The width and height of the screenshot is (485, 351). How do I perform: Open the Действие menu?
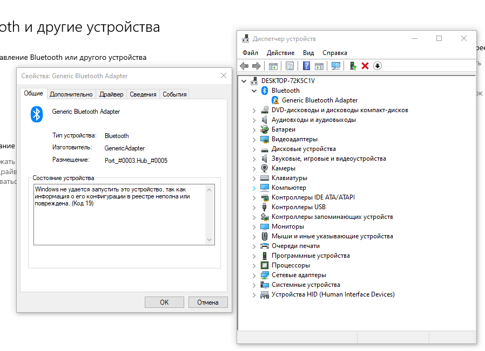(280, 53)
